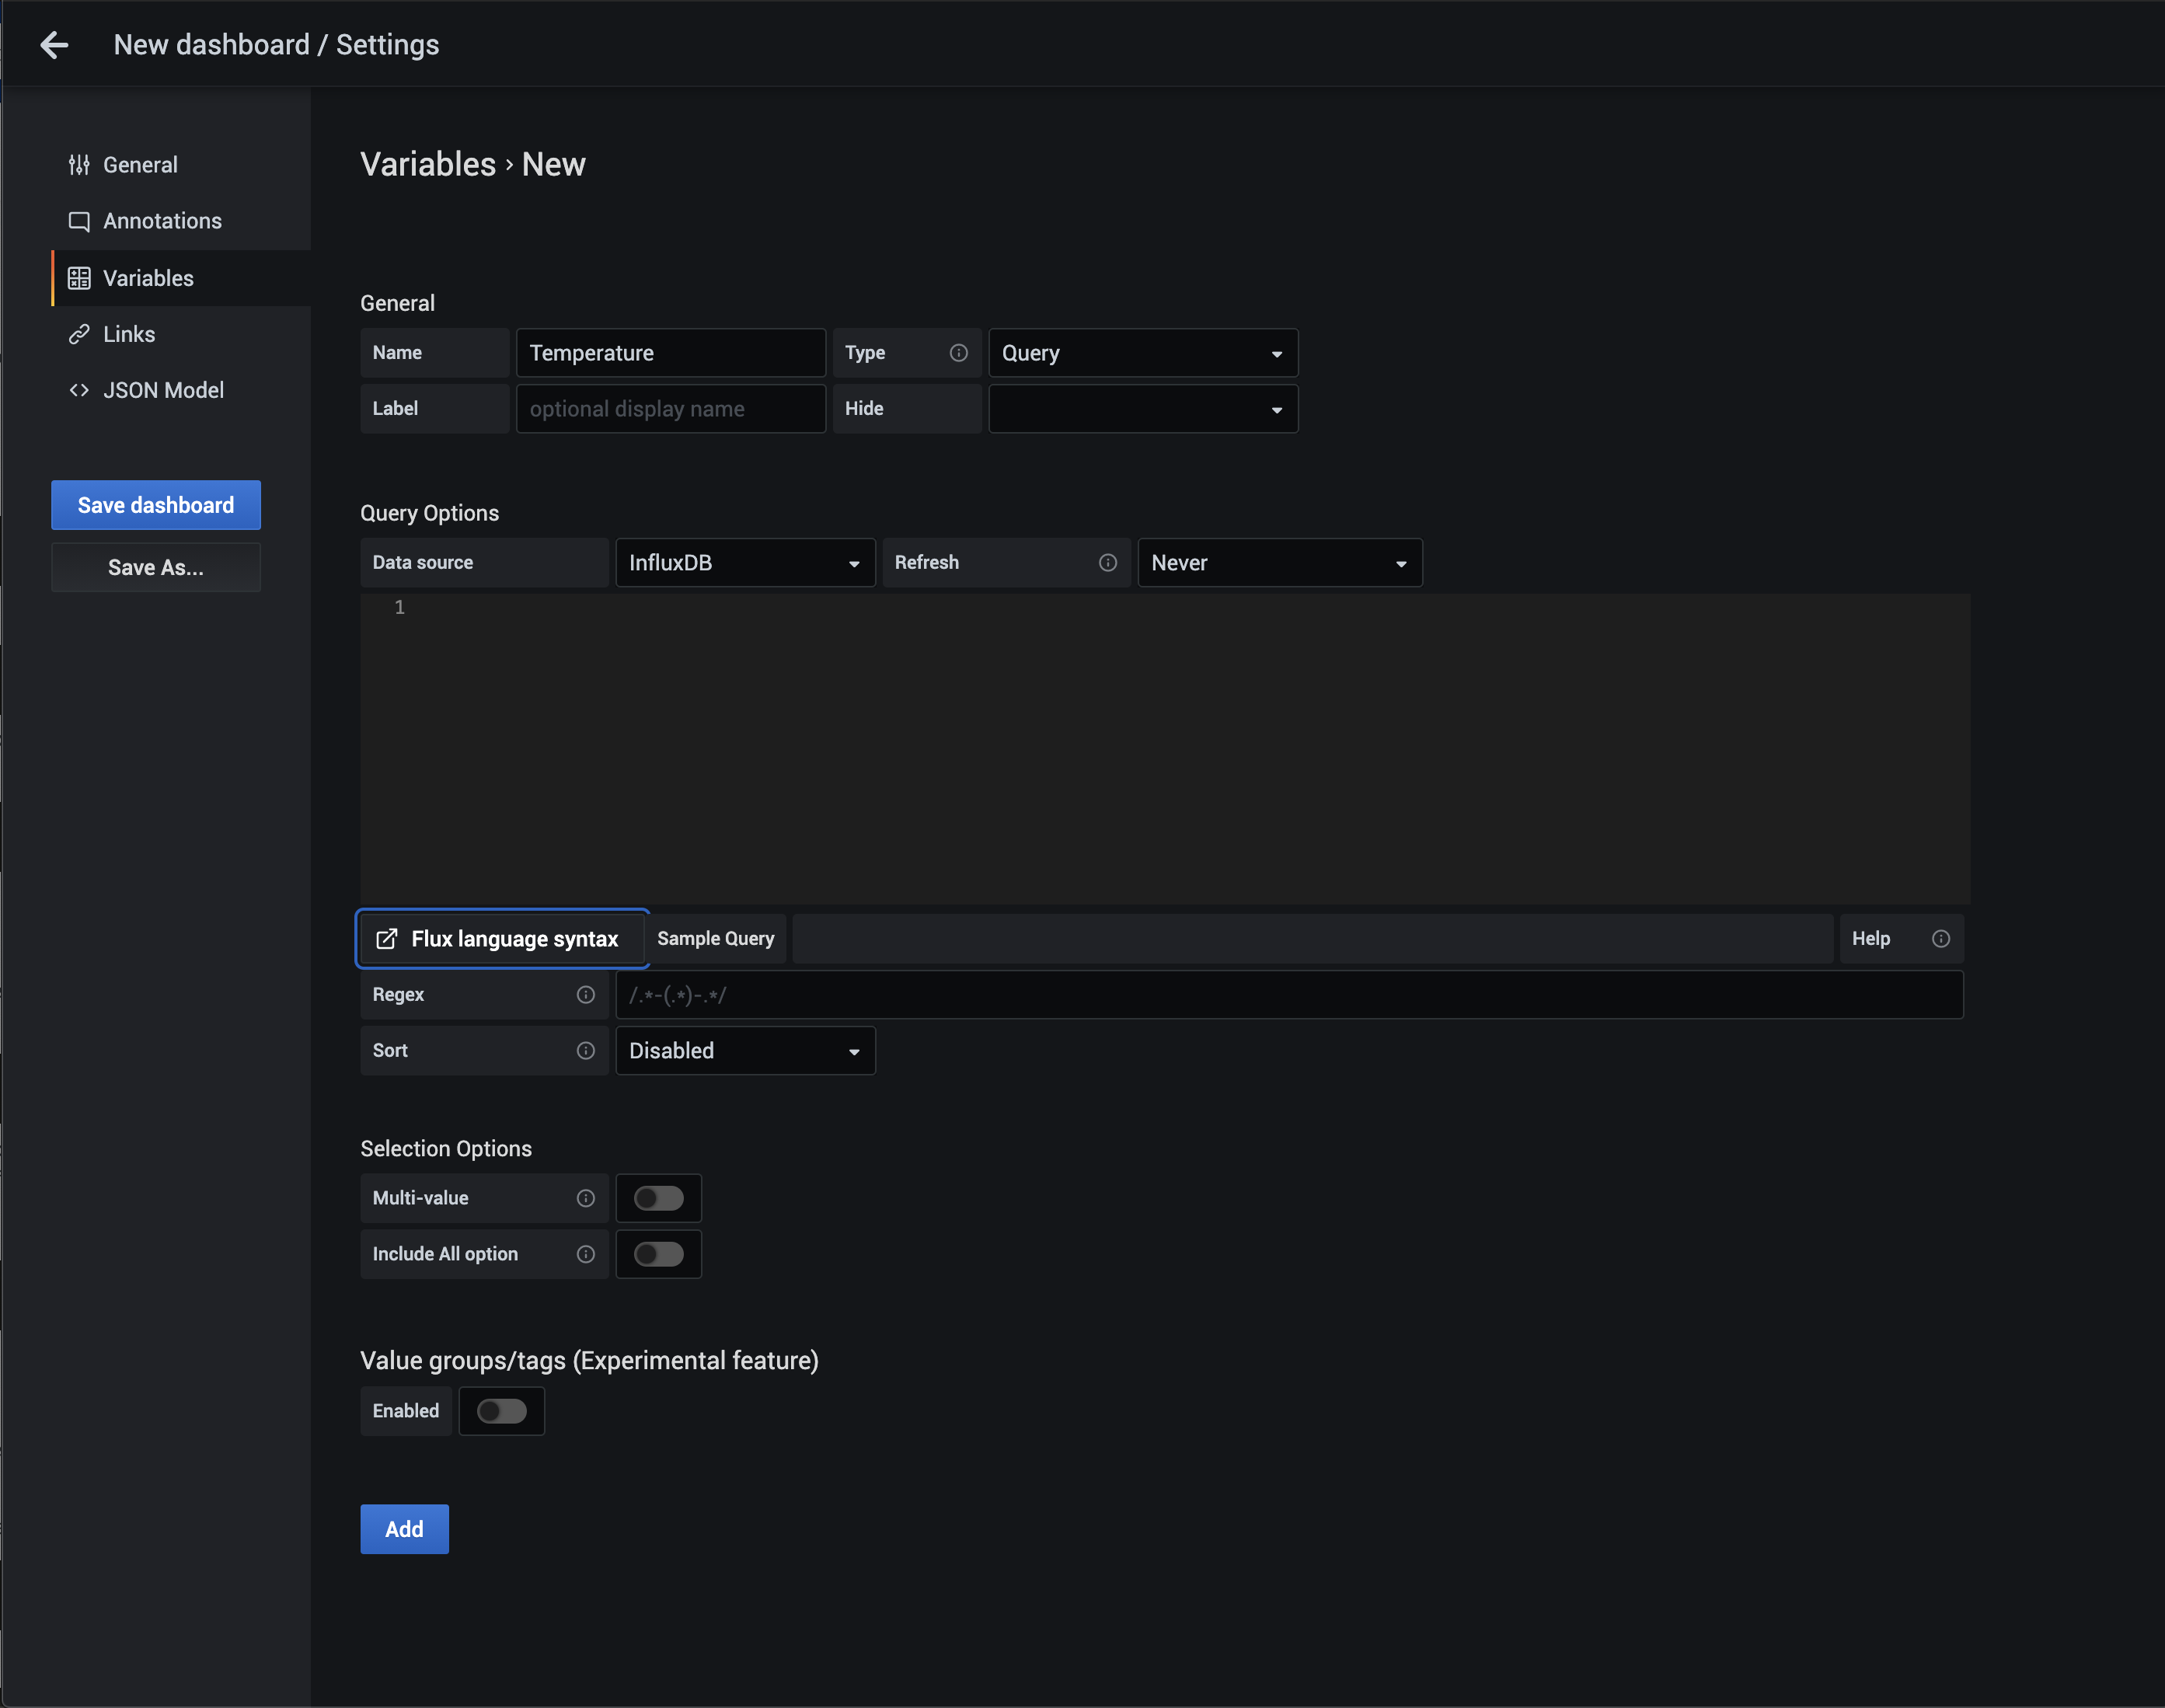Go to JSON Model section
This screenshot has height=1708, width=2165.
(163, 390)
